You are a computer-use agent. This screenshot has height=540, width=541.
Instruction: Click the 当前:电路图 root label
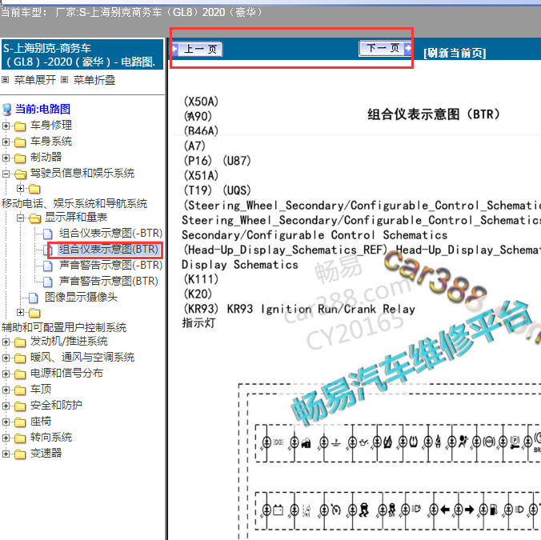(x=42, y=109)
